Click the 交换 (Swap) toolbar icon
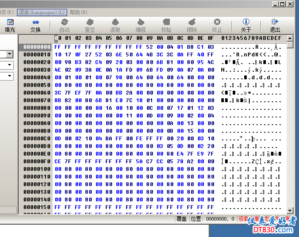The image size is (299, 237). point(36,25)
